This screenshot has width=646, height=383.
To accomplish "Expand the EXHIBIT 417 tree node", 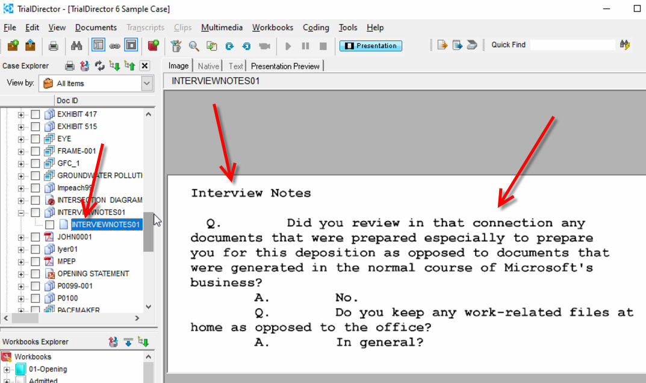I will point(20,114).
